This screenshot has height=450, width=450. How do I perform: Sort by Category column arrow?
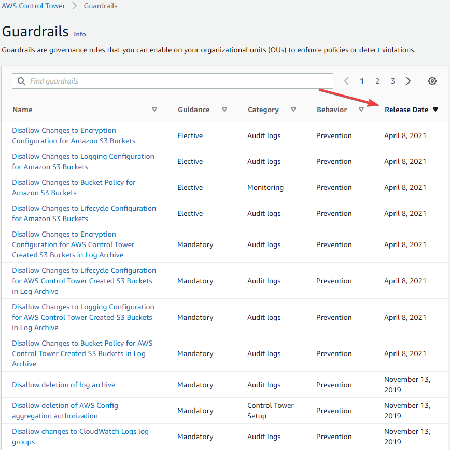point(293,110)
